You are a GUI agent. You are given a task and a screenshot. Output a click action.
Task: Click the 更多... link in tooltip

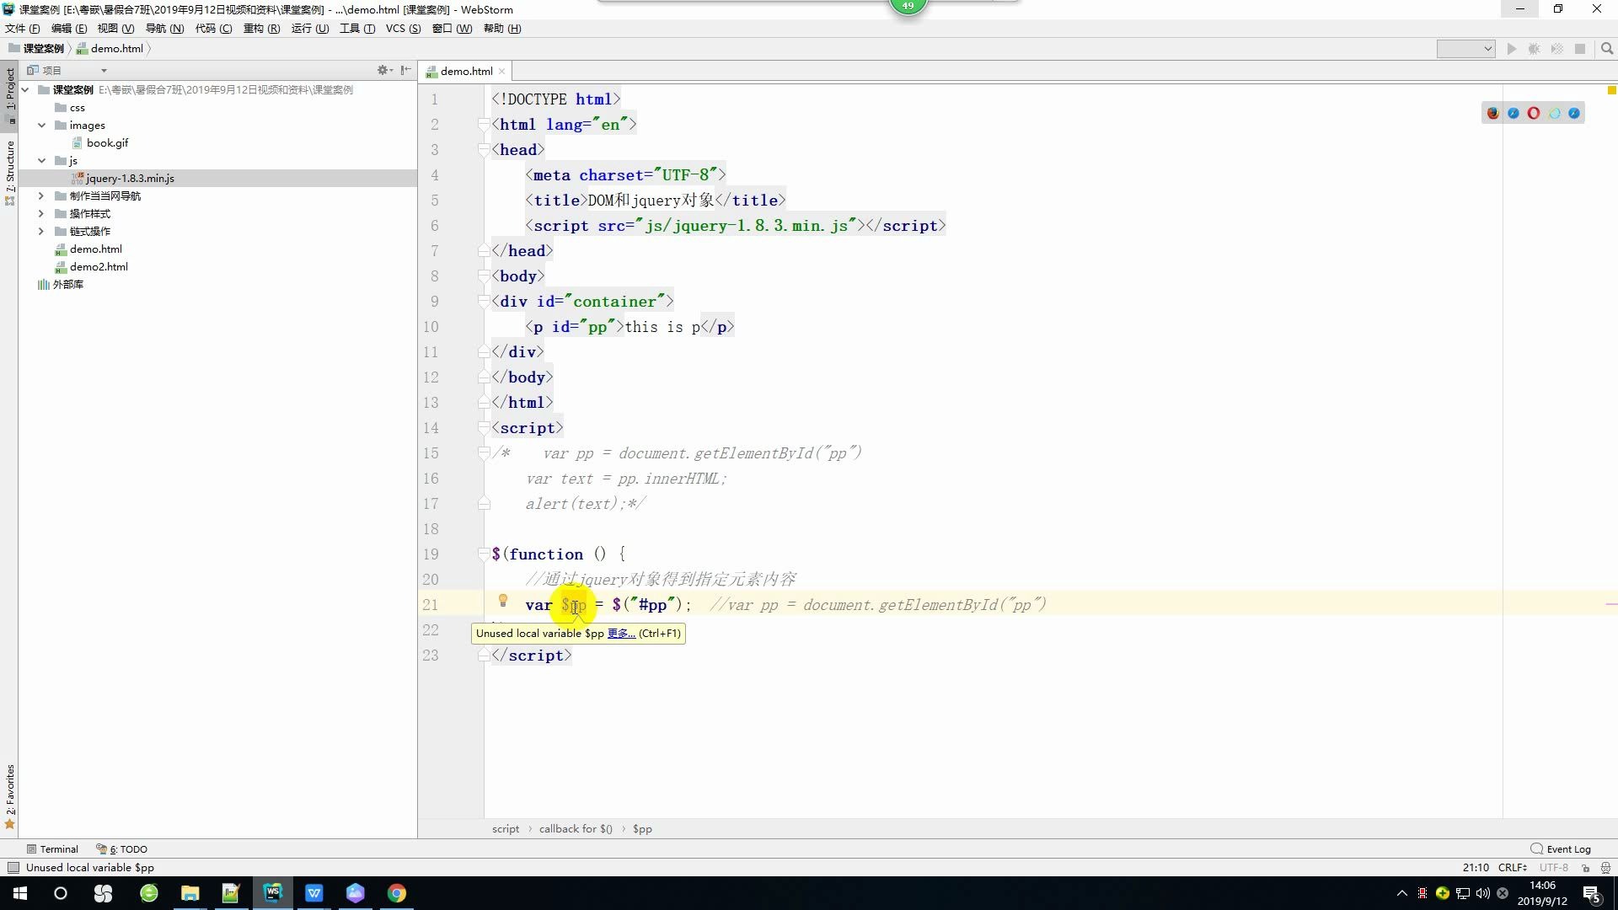621,634
